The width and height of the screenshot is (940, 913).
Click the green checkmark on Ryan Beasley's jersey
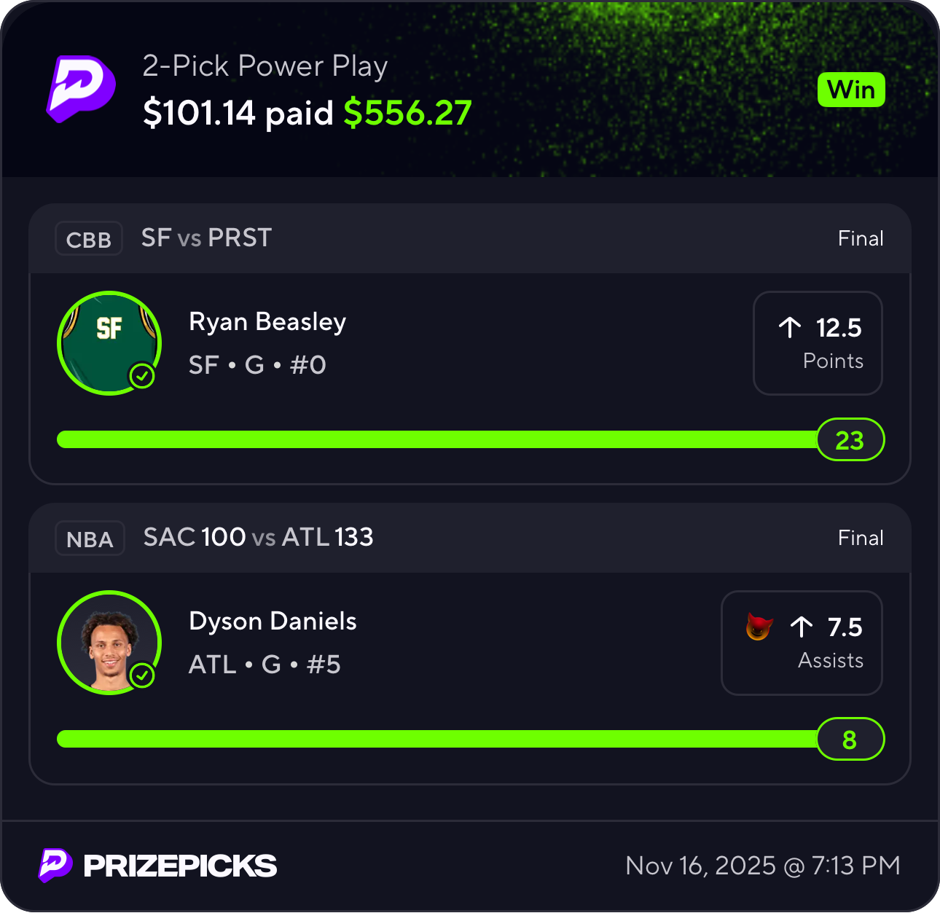(x=142, y=376)
